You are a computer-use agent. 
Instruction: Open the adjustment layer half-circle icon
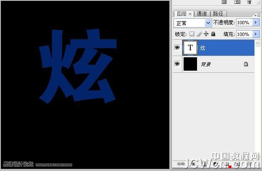(215, 164)
